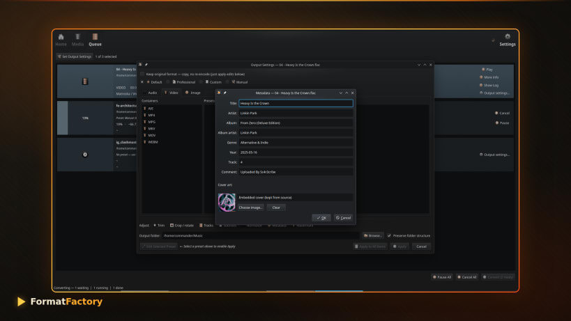Switch to the Image tab

tap(193, 93)
